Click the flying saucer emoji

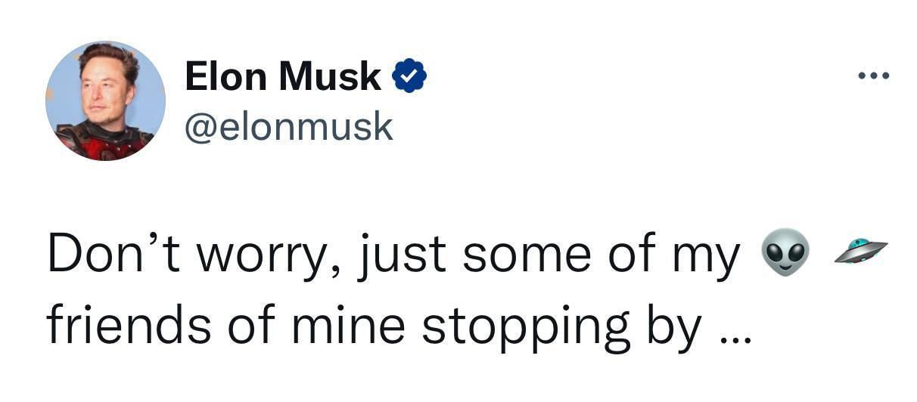coord(860,251)
